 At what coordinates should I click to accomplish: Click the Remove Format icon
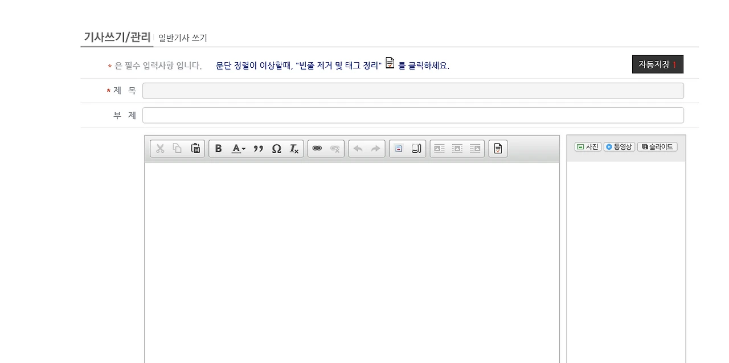[294, 149]
